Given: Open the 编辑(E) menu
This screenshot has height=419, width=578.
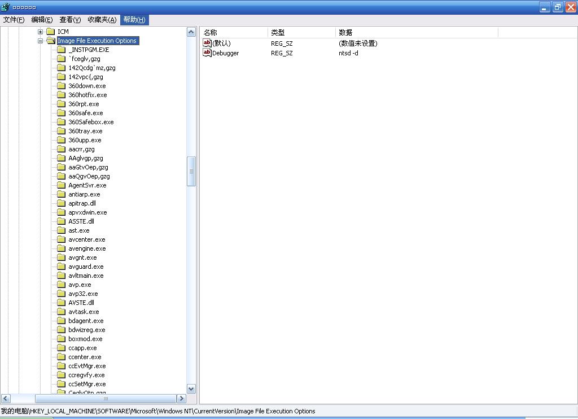Looking at the screenshot, I should coord(42,20).
